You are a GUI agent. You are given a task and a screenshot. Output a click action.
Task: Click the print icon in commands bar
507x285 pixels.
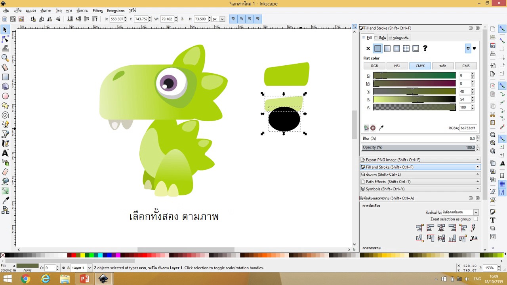click(x=493, y=53)
